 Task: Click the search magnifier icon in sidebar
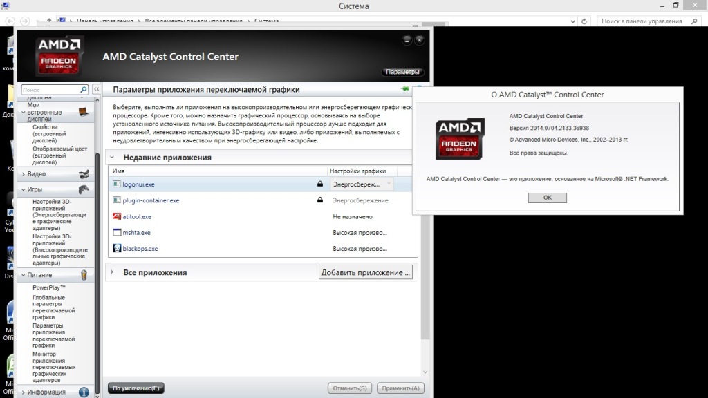pos(84,90)
